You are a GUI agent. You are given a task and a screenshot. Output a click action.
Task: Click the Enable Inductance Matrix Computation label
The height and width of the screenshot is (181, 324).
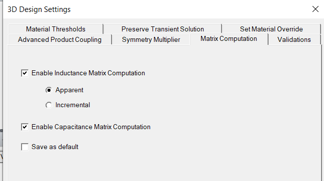[x=88, y=73]
